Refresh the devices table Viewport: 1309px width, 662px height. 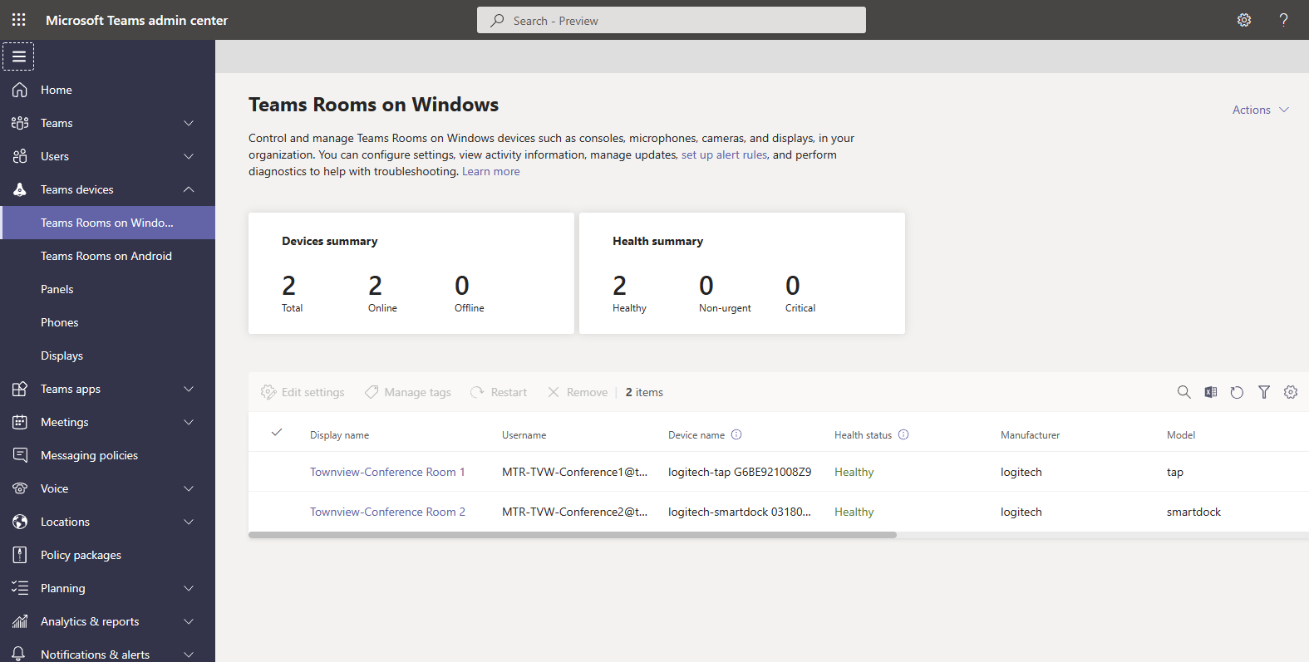[x=1237, y=392]
